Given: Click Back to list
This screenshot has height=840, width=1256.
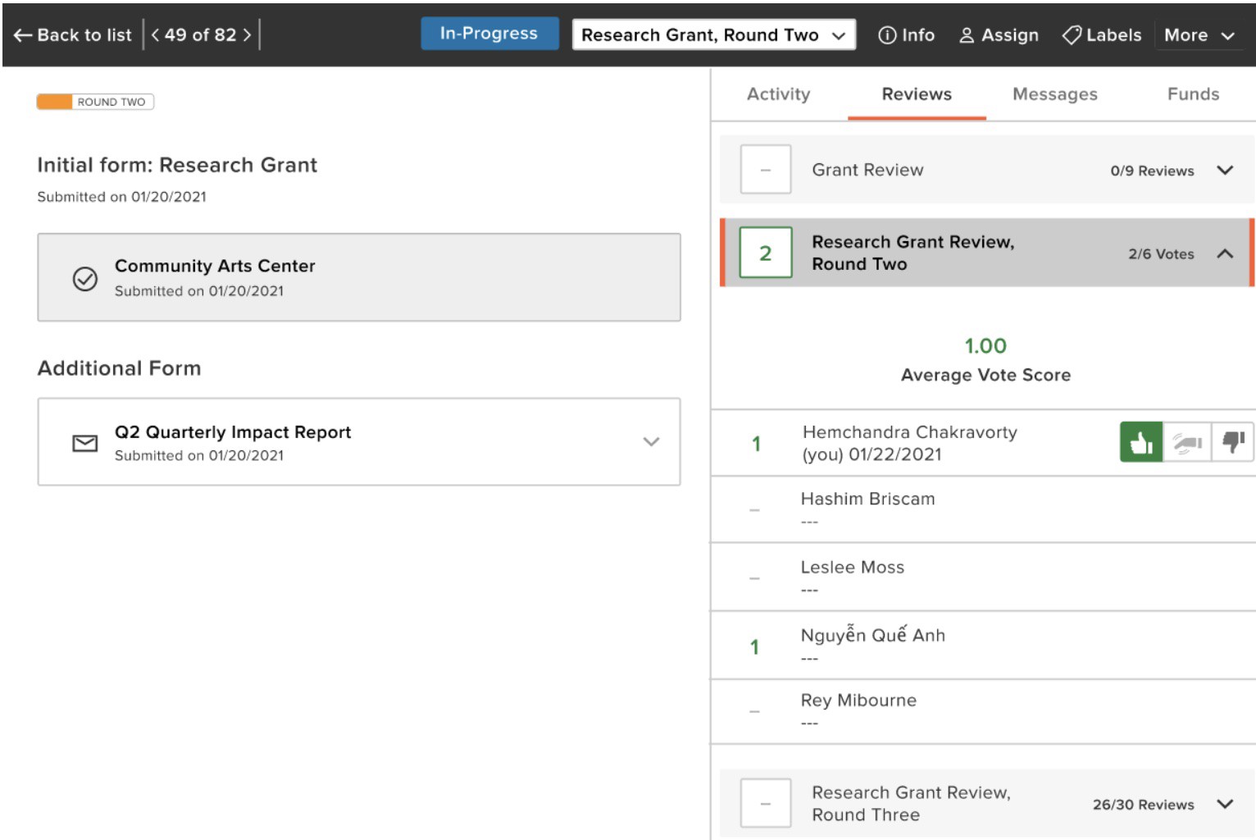Looking at the screenshot, I should [x=73, y=35].
